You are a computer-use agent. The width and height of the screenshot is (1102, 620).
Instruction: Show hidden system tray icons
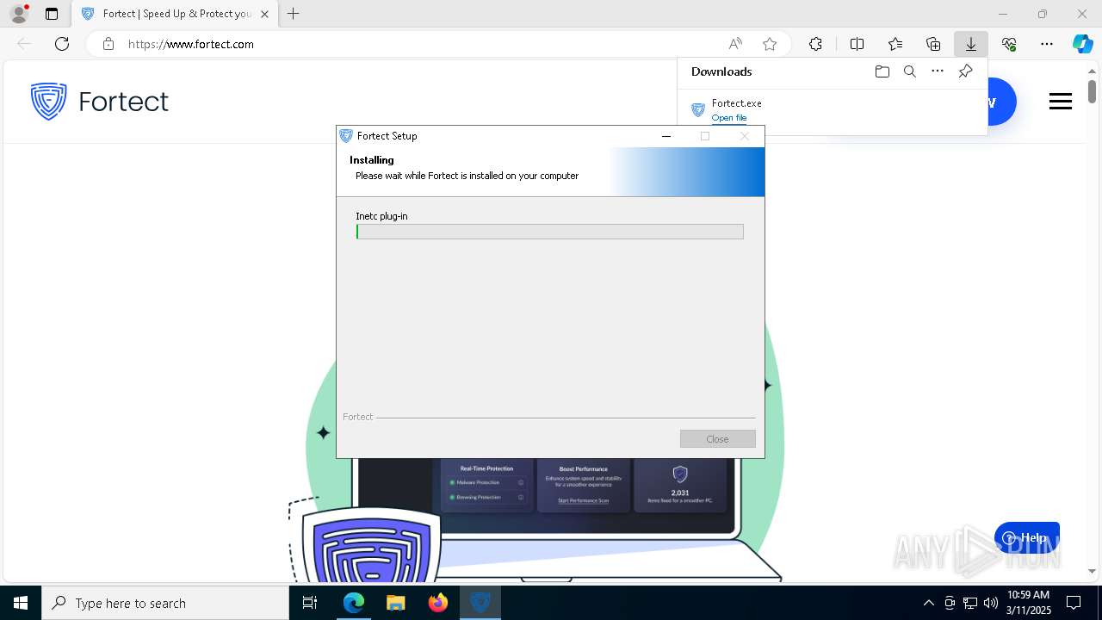click(x=928, y=603)
